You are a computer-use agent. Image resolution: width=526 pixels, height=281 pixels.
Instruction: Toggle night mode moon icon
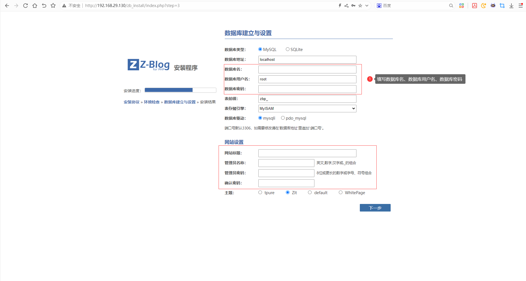click(x=484, y=6)
